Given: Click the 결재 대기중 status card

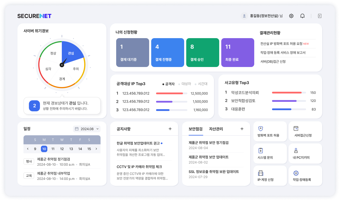Looking at the screenshot, I should click(x=133, y=53).
